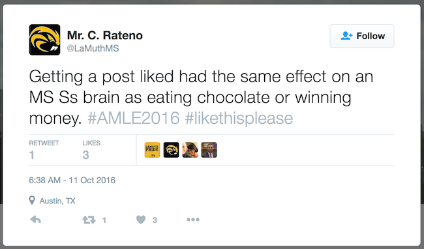Follow Mr. C. Rateno
424x249 pixels.
(362, 36)
